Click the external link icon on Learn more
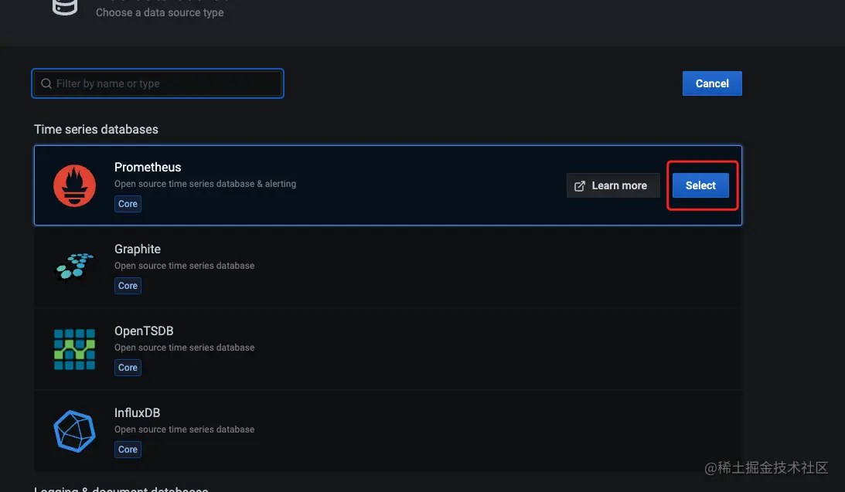This screenshot has height=492, width=845. coord(579,185)
